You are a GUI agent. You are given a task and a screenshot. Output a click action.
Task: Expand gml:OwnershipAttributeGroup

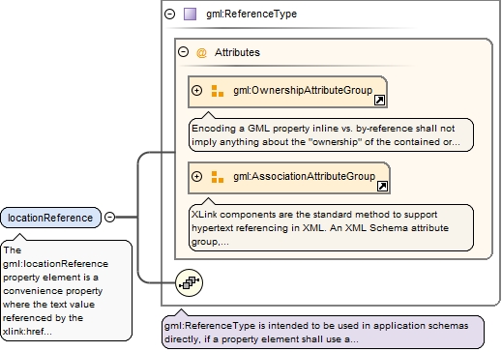[x=196, y=91]
